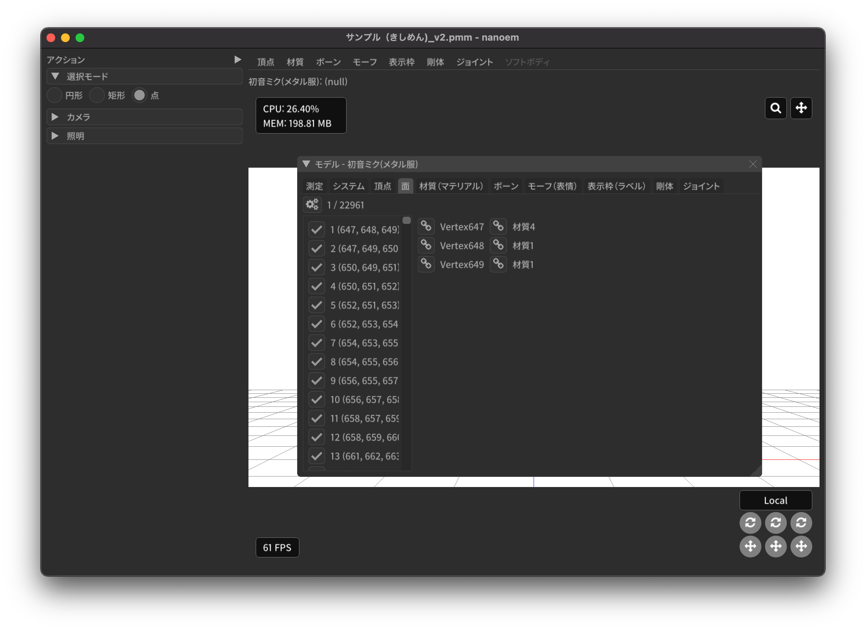Expand the カメラ section
This screenshot has width=866, height=630.
click(x=55, y=117)
